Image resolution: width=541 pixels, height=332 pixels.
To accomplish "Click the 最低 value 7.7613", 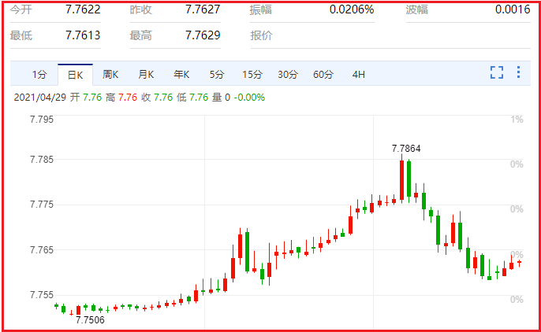I will pos(83,35).
